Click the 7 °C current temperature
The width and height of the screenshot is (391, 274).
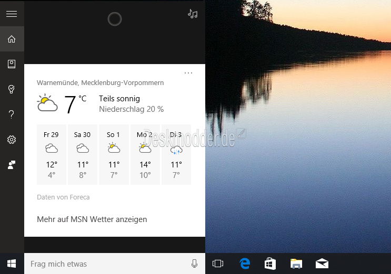[75, 104]
